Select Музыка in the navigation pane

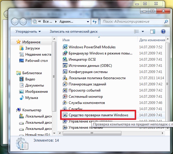32,98
